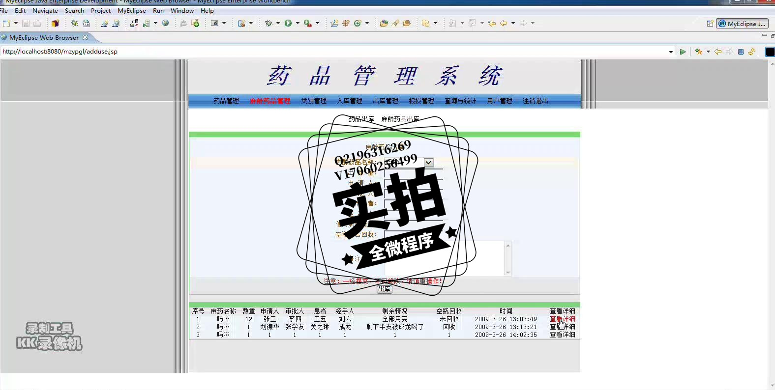Open the Window menu
775x390 pixels.
coord(182,10)
